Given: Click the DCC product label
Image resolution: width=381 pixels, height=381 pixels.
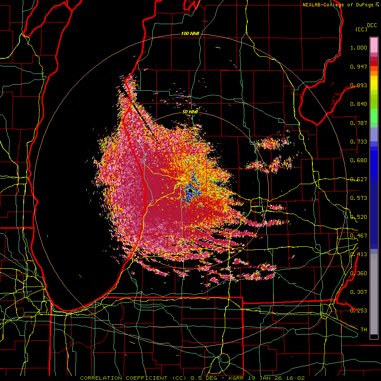Looking at the screenshot, I should (x=372, y=25).
